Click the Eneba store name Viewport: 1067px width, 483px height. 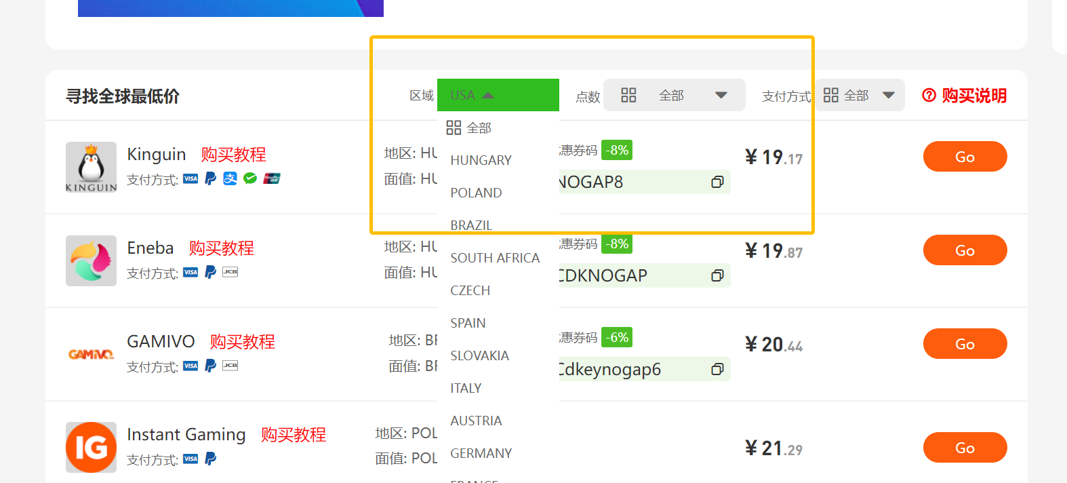pos(150,248)
